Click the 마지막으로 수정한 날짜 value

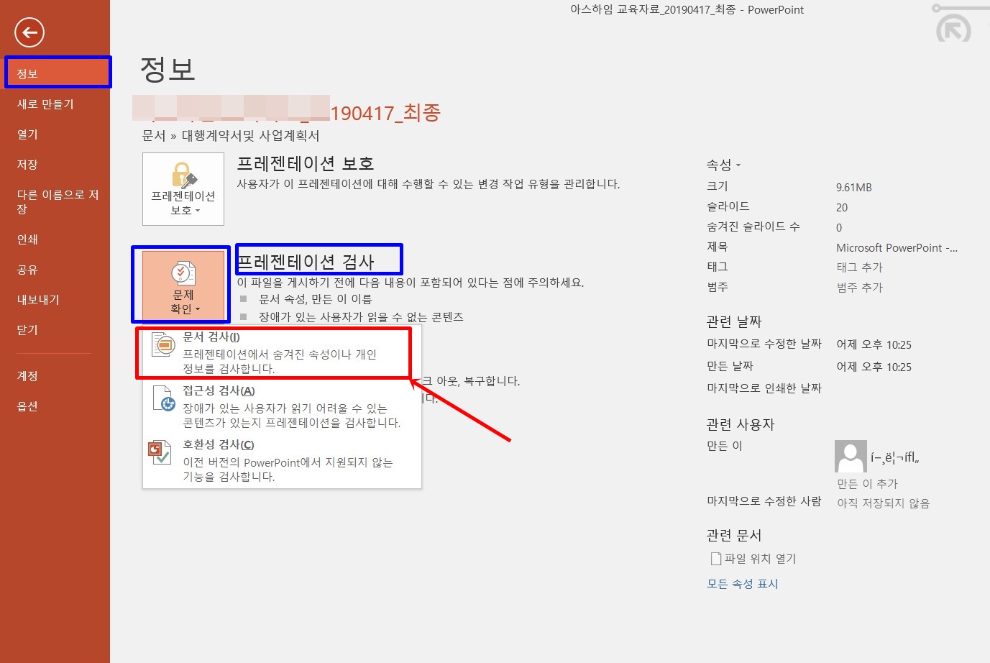point(874,344)
